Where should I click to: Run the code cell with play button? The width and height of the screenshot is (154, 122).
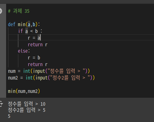(1, 11)
